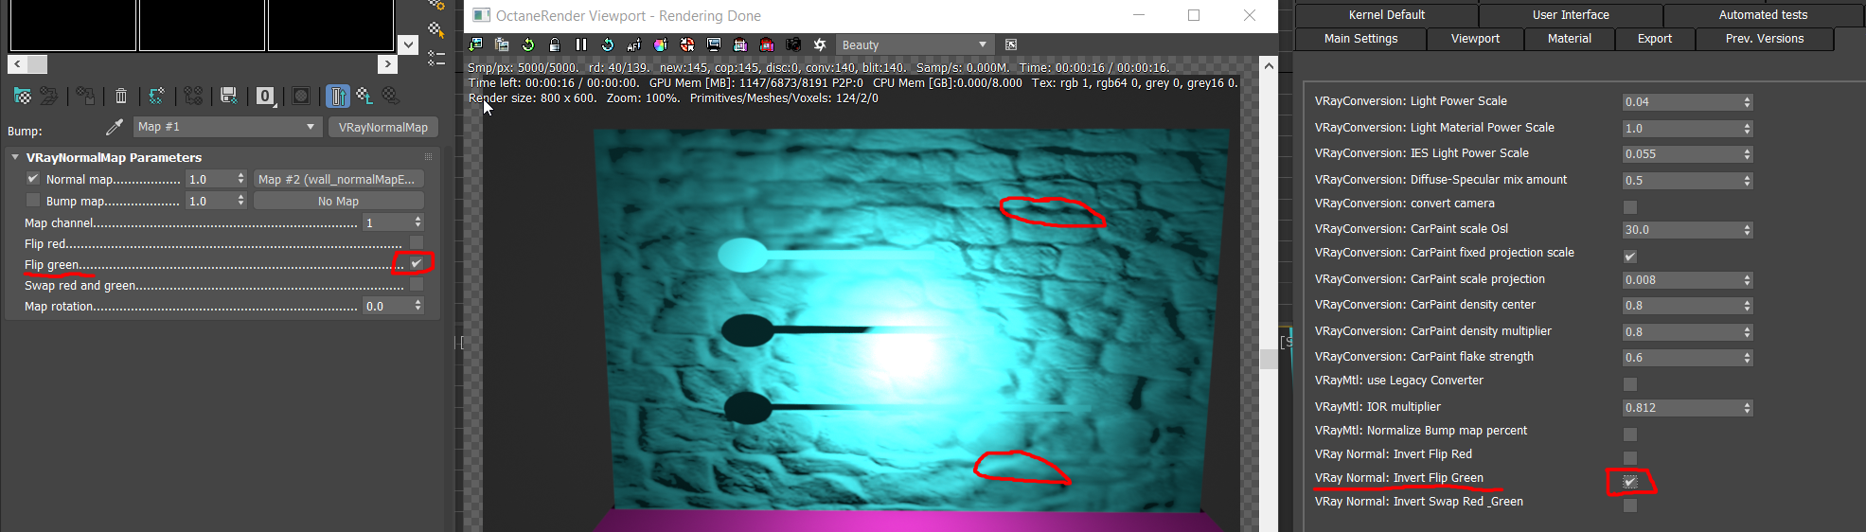Click the copy to clipboard icon in Octane viewport
Viewport: 1866px width, 532px height.
(x=502, y=44)
